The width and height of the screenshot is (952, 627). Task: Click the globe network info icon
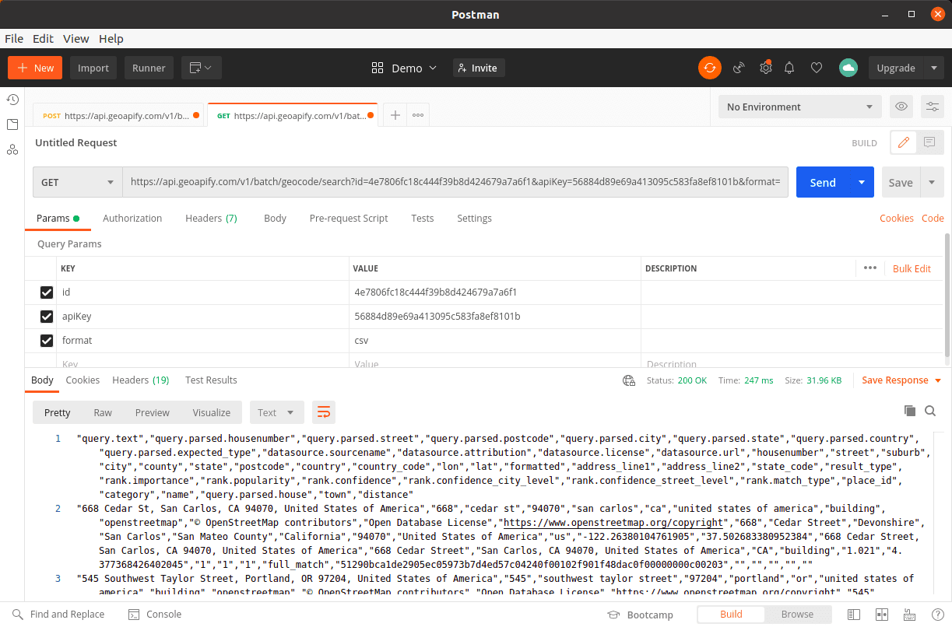click(629, 380)
